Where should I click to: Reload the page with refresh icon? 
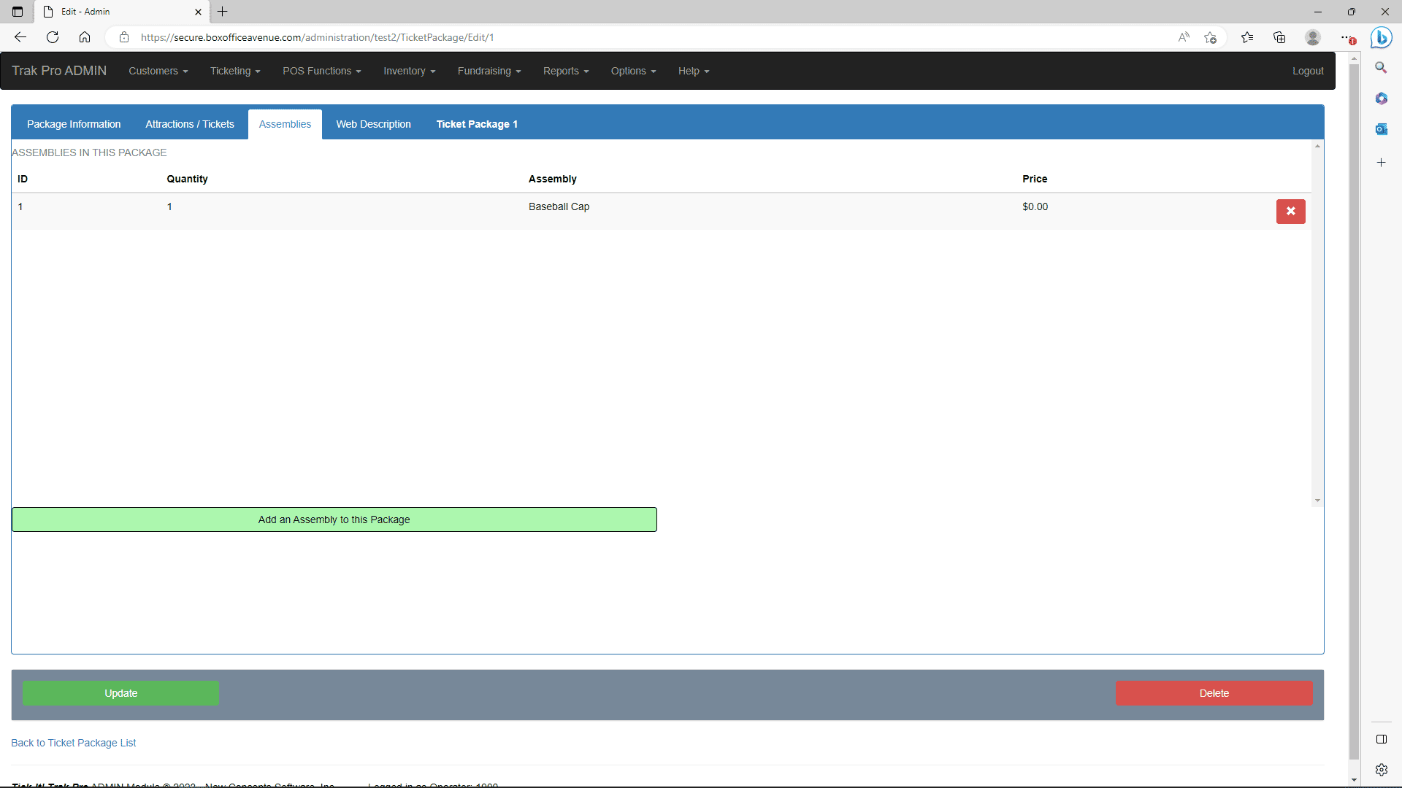(x=53, y=37)
